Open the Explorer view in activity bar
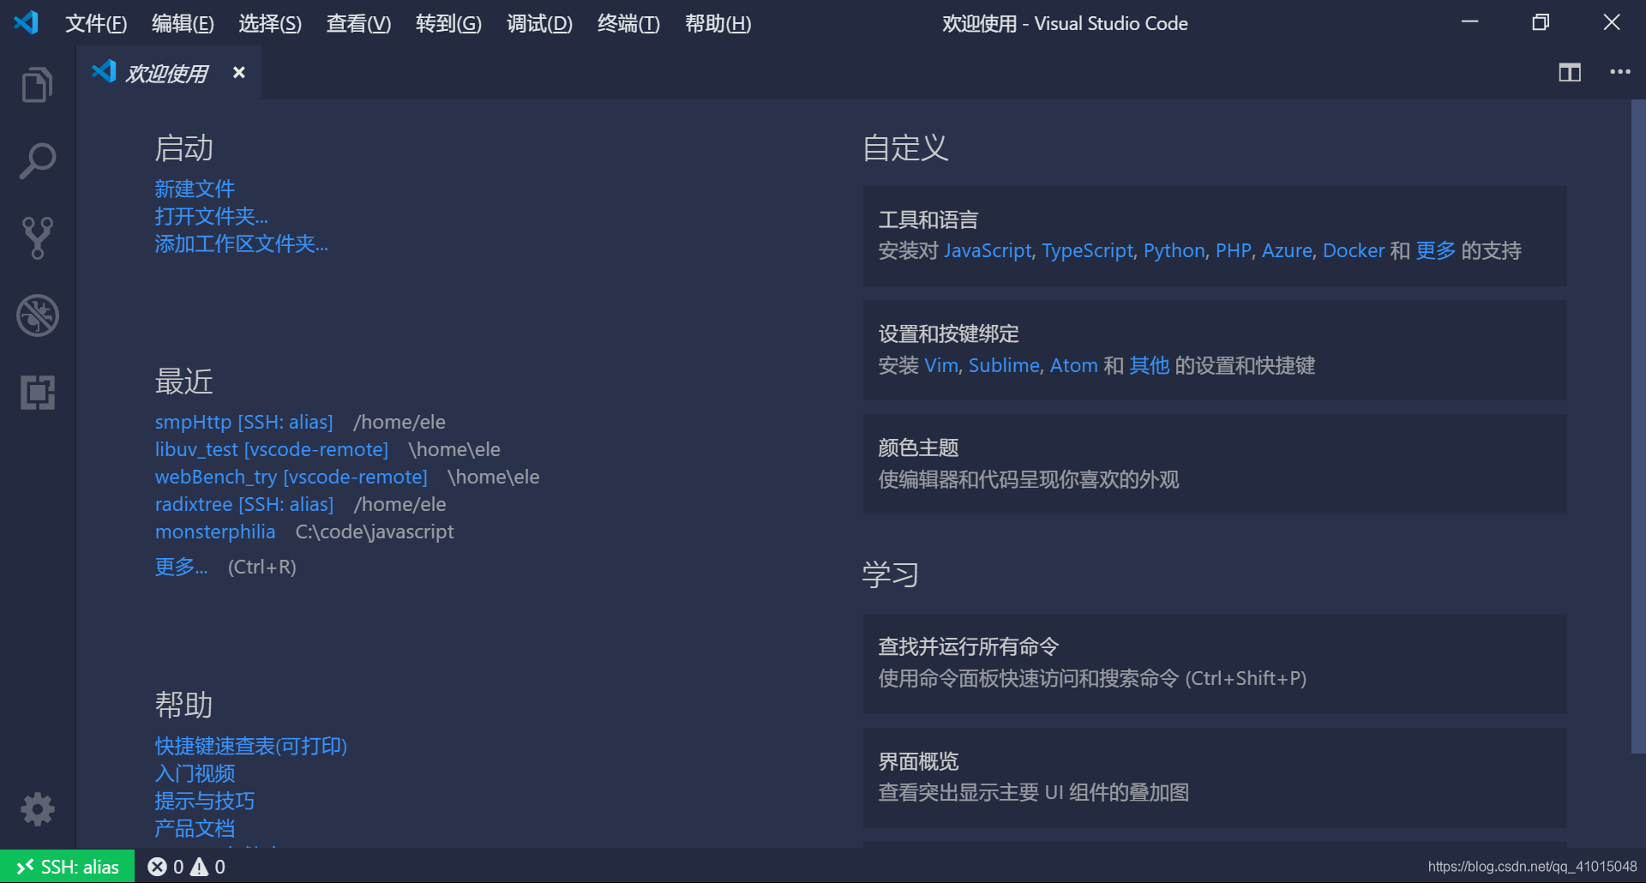The width and height of the screenshot is (1646, 883). point(38,84)
